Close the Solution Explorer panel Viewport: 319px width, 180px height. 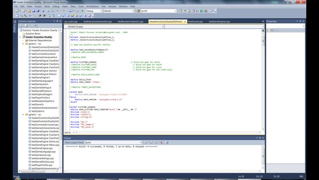(x=61, y=21)
